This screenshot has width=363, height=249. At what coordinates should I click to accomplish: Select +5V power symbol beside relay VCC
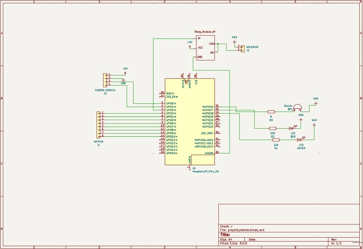click(190, 45)
